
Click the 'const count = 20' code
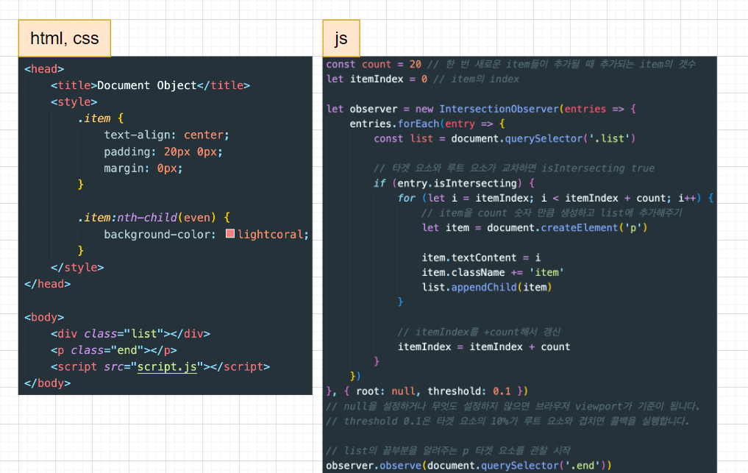(374, 65)
